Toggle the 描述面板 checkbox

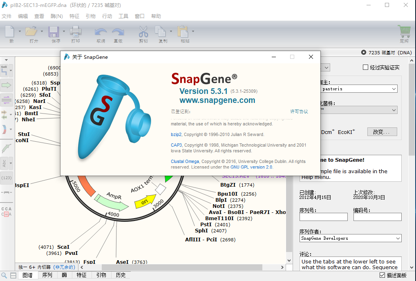pyautogui.click(x=382, y=275)
